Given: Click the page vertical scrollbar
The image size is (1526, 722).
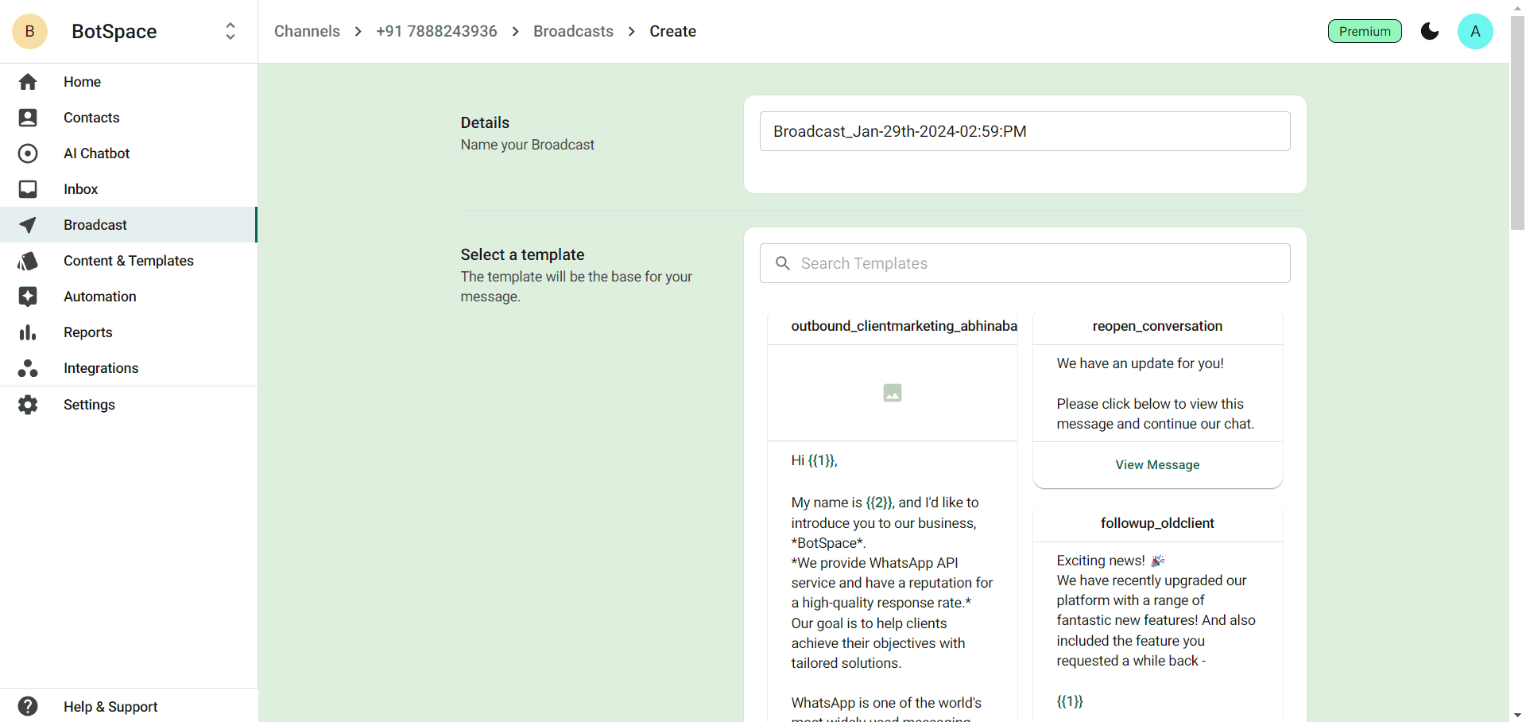Looking at the screenshot, I should tap(1517, 123).
